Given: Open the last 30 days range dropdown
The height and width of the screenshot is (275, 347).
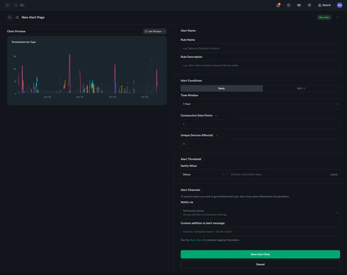Looking at the screenshot, I should 155,31.
